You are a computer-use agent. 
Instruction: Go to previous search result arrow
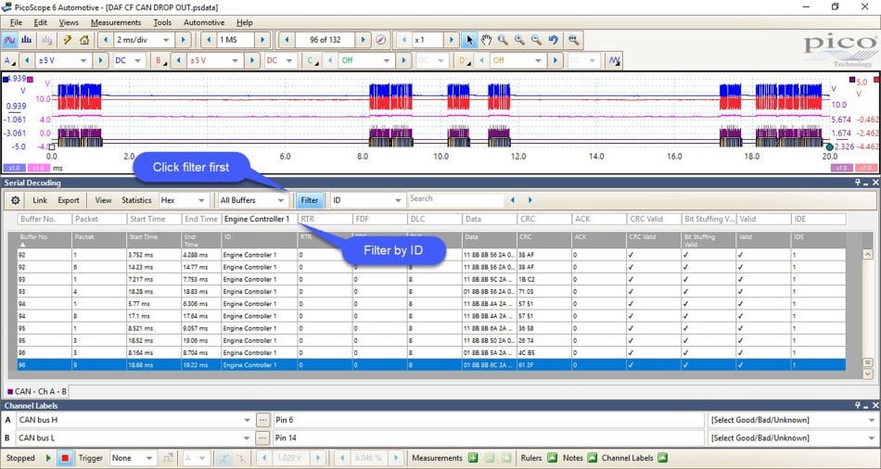(x=513, y=200)
